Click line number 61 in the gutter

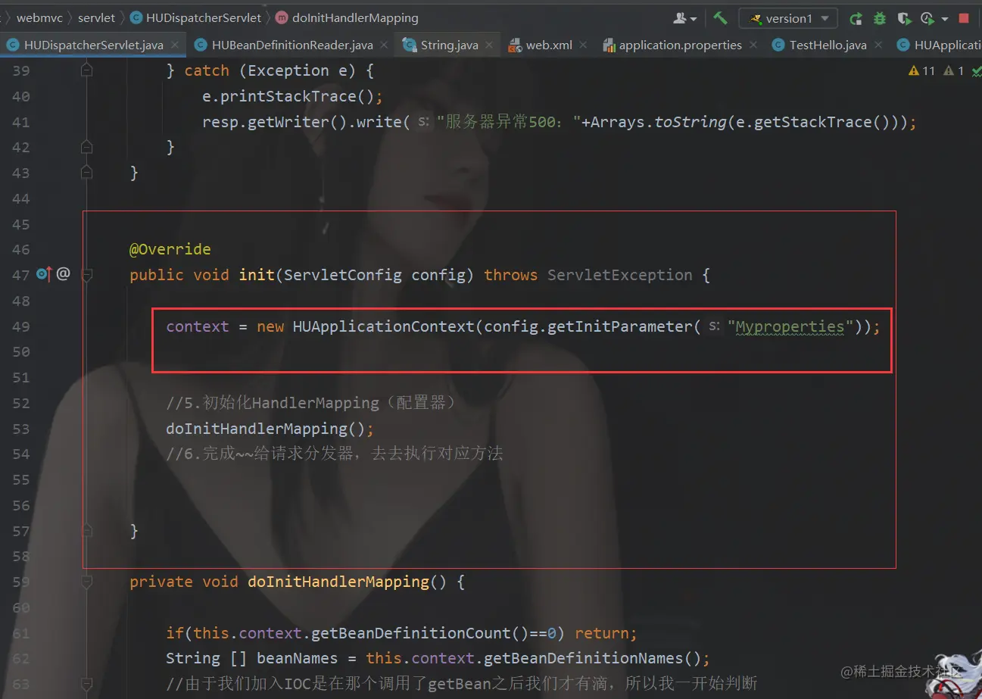[x=21, y=633]
